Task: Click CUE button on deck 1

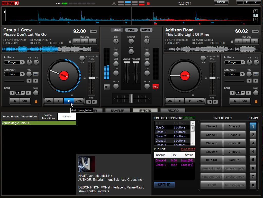Action: pyautogui.click(x=49, y=101)
